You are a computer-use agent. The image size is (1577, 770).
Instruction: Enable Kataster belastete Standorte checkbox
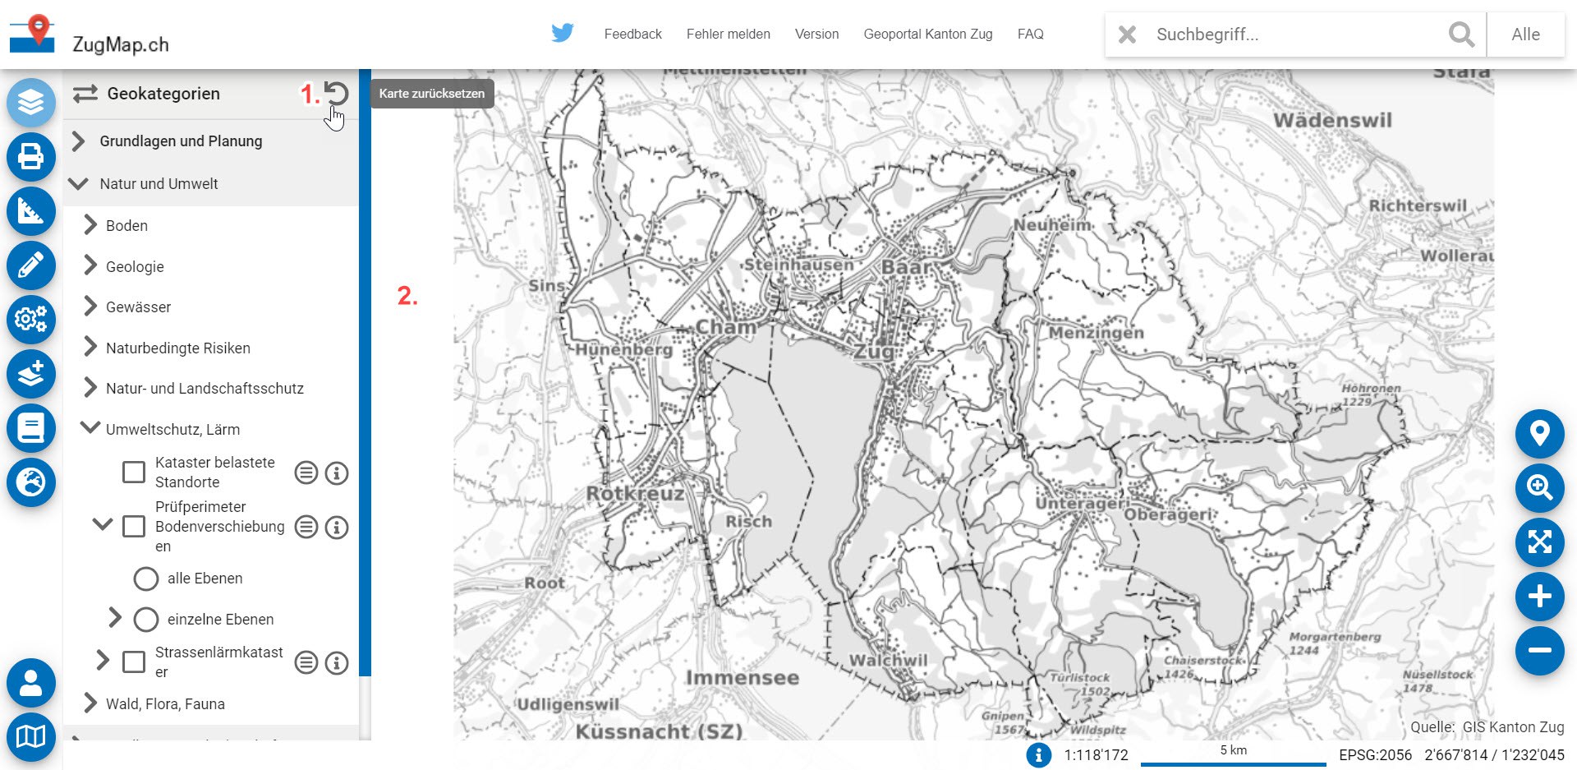tap(134, 473)
